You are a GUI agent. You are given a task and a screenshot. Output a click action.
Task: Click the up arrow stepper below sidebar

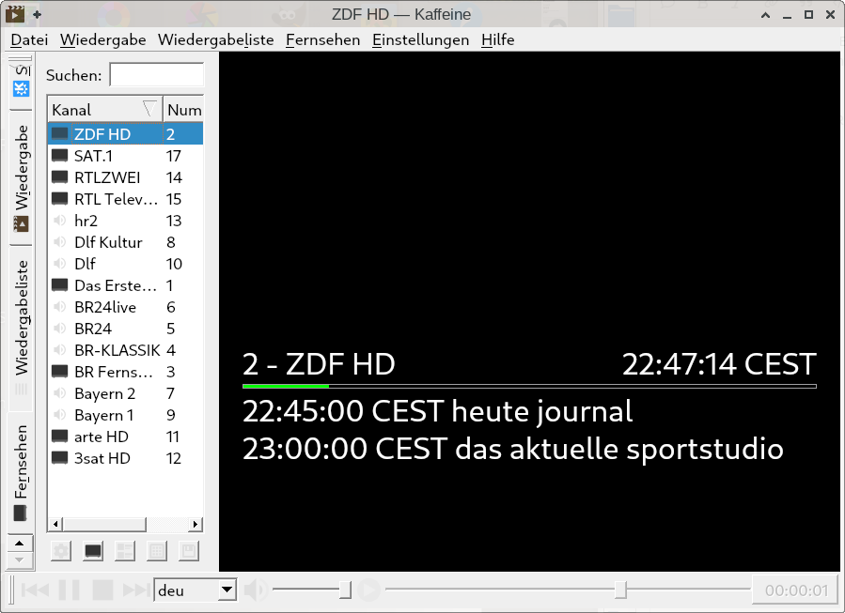tap(20, 543)
